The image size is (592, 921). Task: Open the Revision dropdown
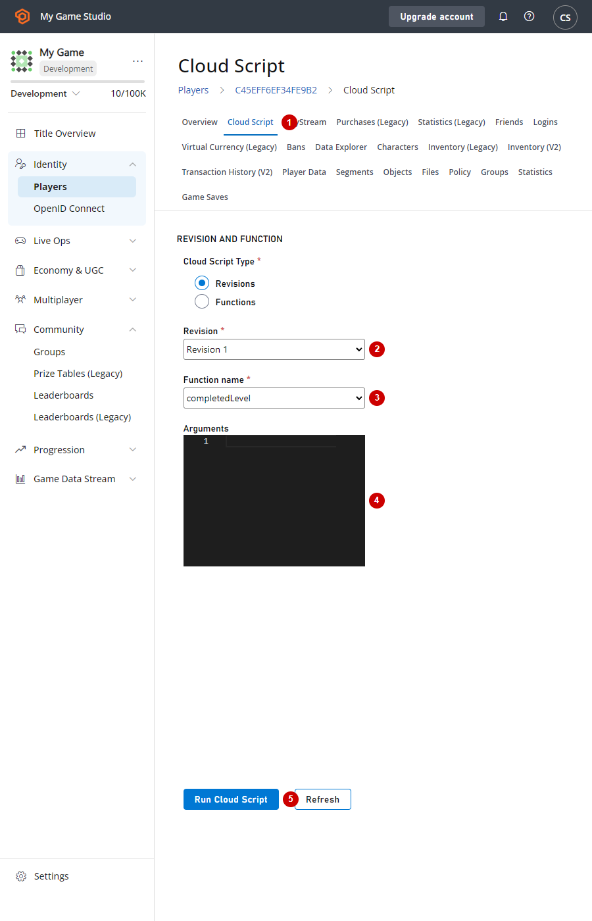click(x=274, y=349)
